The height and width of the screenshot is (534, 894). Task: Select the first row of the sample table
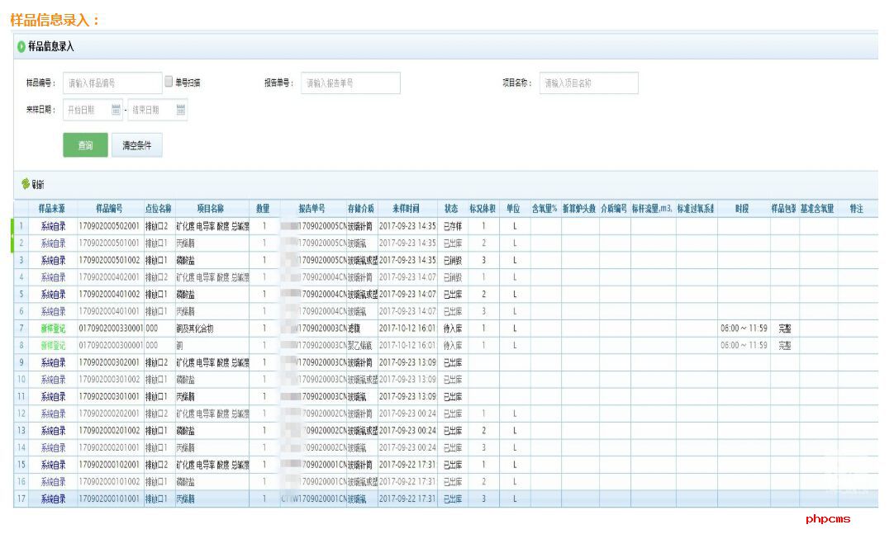(165, 226)
